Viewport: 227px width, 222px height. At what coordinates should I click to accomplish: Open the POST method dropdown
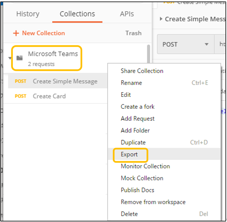click(186, 44)
